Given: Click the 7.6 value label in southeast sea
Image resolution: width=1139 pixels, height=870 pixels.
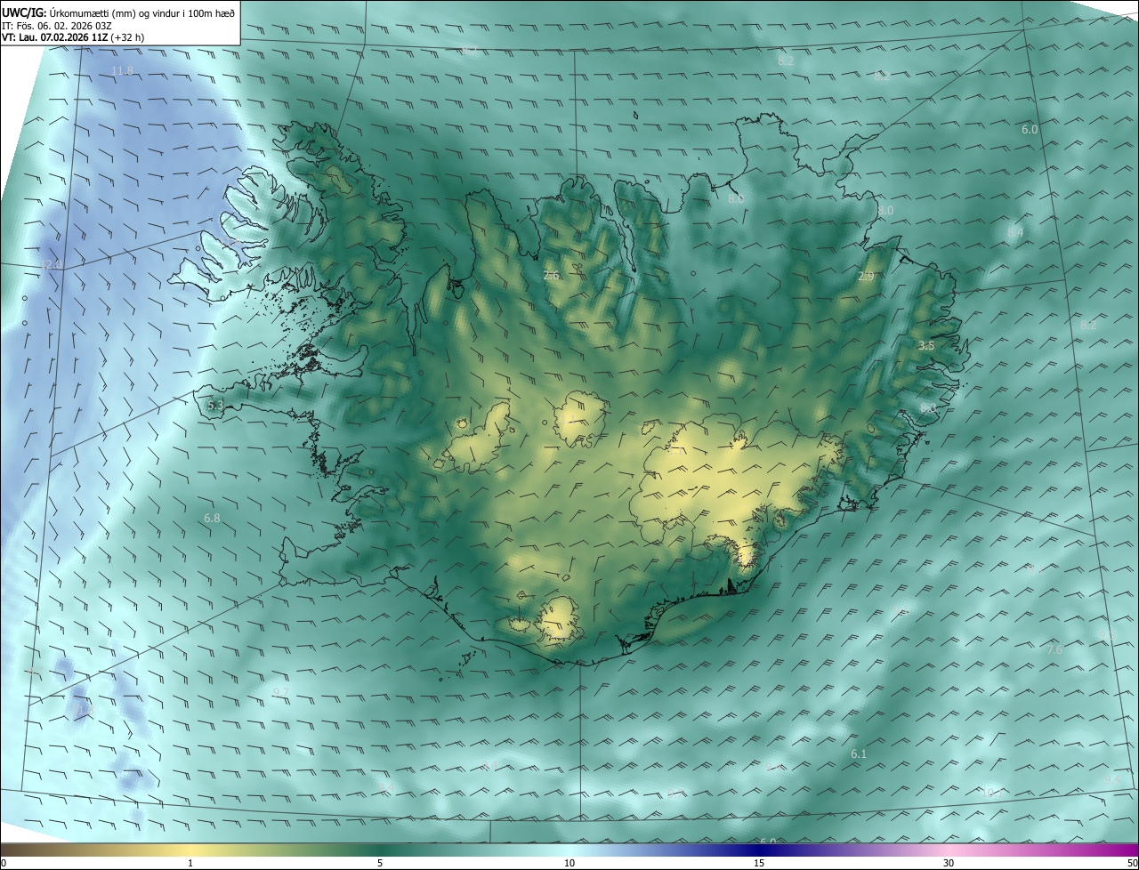Looking at the screenshot, I should pyautogui.click(x=1054, y=650).
